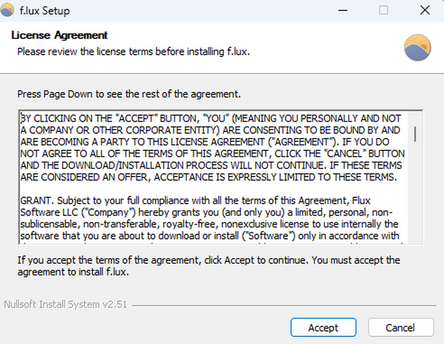444x344 pixels.
Task: Click the license text scrollbar thumb
Action: (416, 133)
